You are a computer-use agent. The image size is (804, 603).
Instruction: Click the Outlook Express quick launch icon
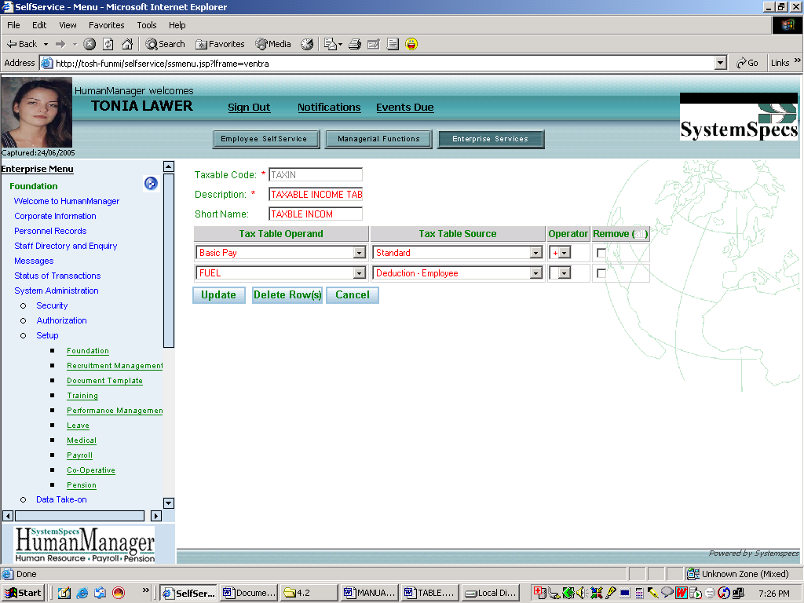click(100, 593)
